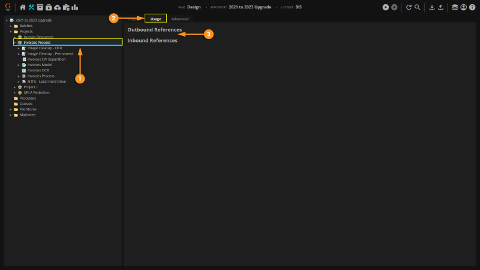
Task: Expand the Batches folder arrow
Action: point(11,26)
